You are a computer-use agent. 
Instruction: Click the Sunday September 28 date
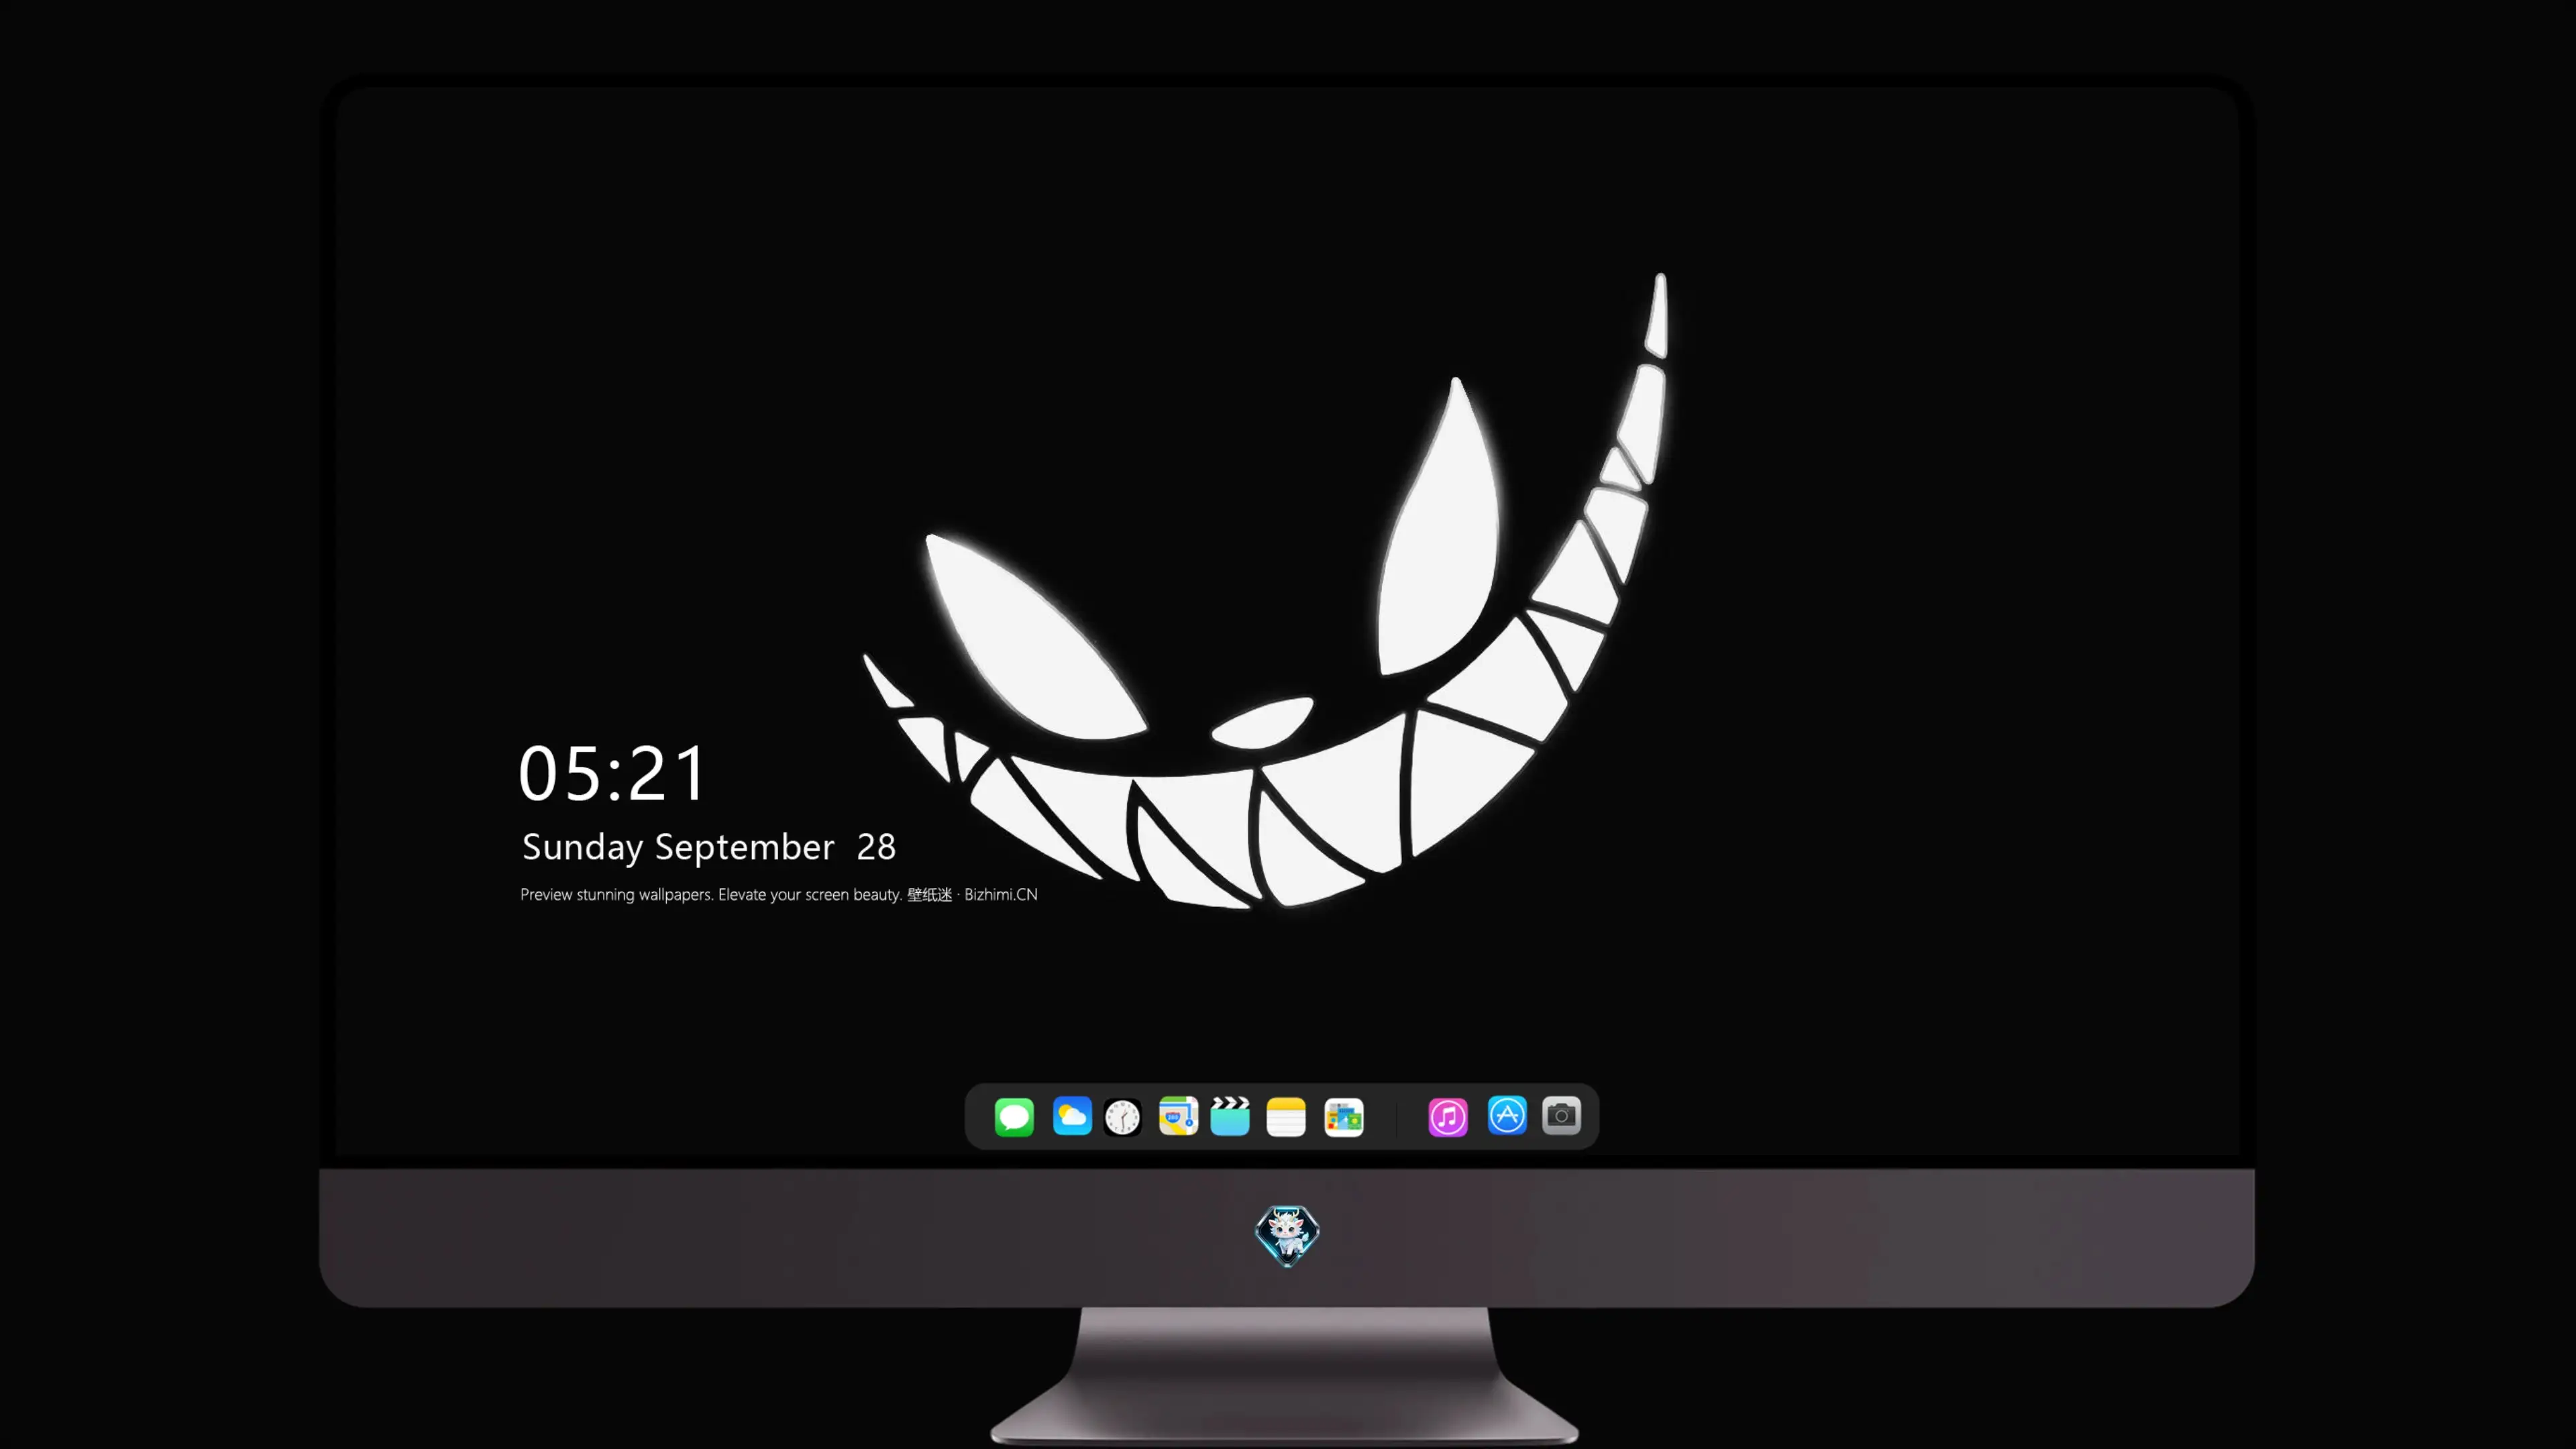click(709, 847)
